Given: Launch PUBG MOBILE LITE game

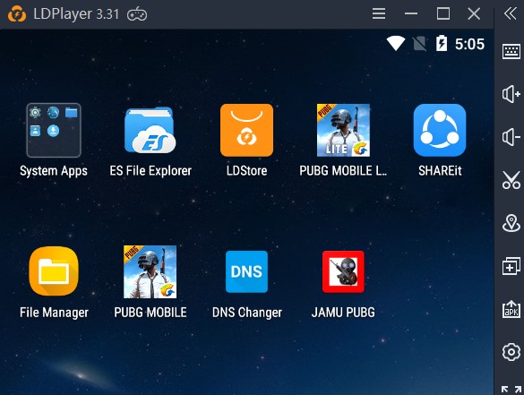Looking at the screenshot, I should coord(343,130).
